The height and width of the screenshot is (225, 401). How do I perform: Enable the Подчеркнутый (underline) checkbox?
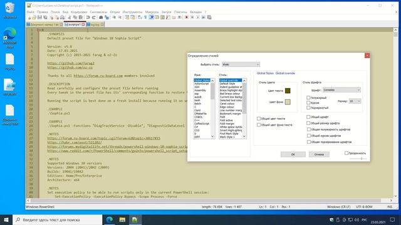click(x=308, y=107)
